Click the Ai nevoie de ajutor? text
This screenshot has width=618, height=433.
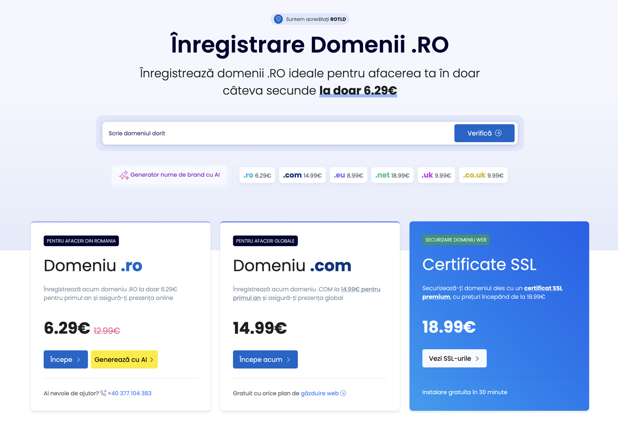[71, 393]
